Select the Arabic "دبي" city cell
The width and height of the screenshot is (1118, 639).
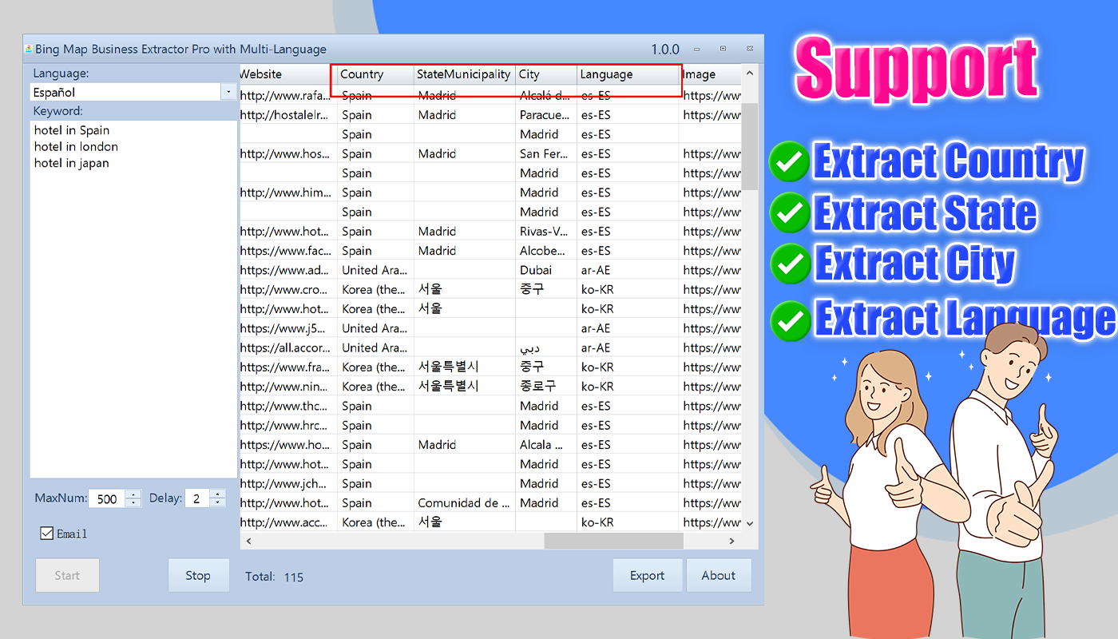click(546, 347)
